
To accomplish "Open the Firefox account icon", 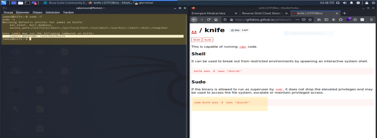I will point(334,20).
